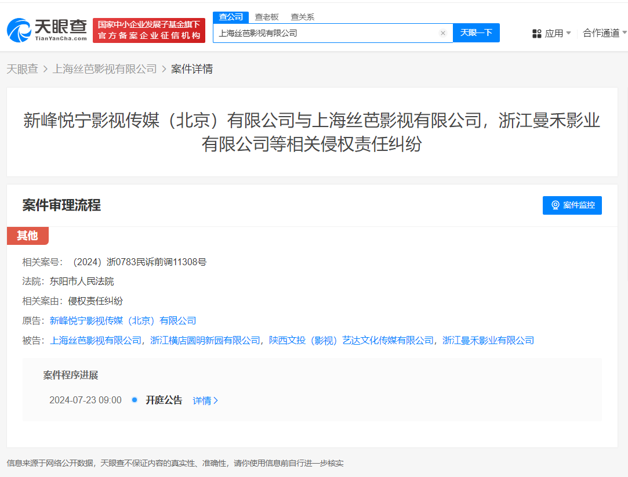Click 上海丝芭影视有限公司 in the breadcrumb
This screenshot has width=628, height=477.
click(x=105, y=68)
